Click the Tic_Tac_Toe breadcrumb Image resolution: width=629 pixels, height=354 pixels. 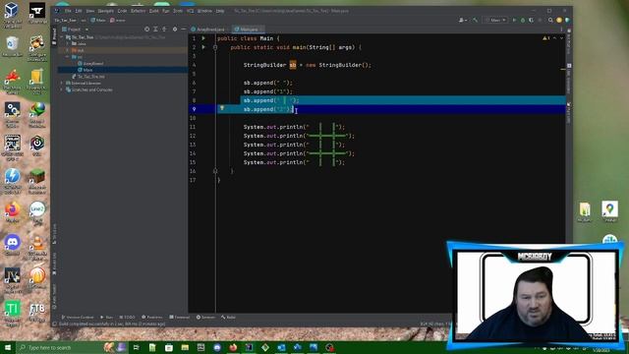[x=66, y=20]
